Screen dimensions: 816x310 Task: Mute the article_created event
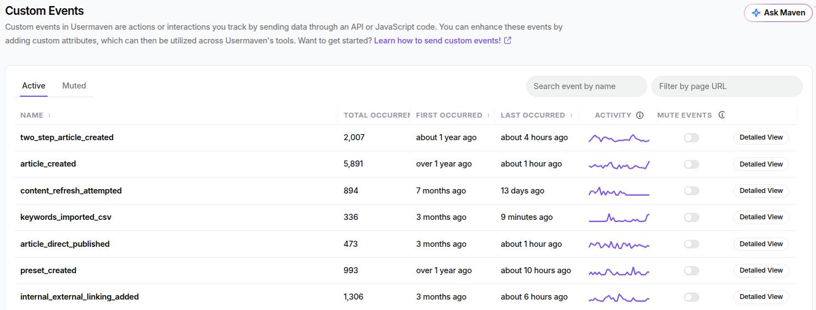click(691, 164)
